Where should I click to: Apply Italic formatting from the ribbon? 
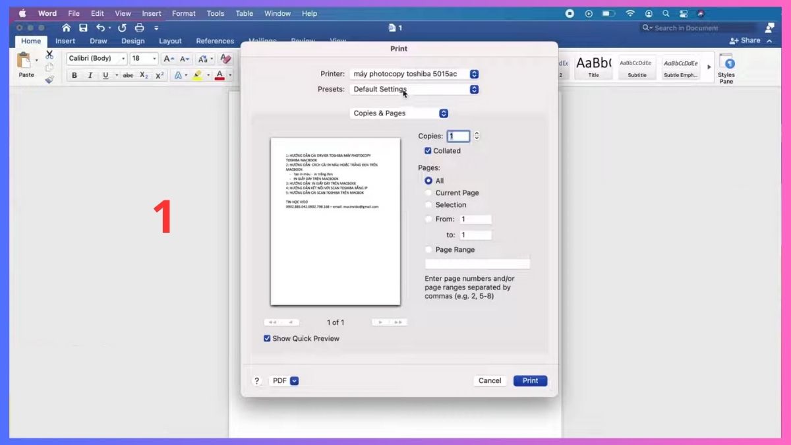90,75
